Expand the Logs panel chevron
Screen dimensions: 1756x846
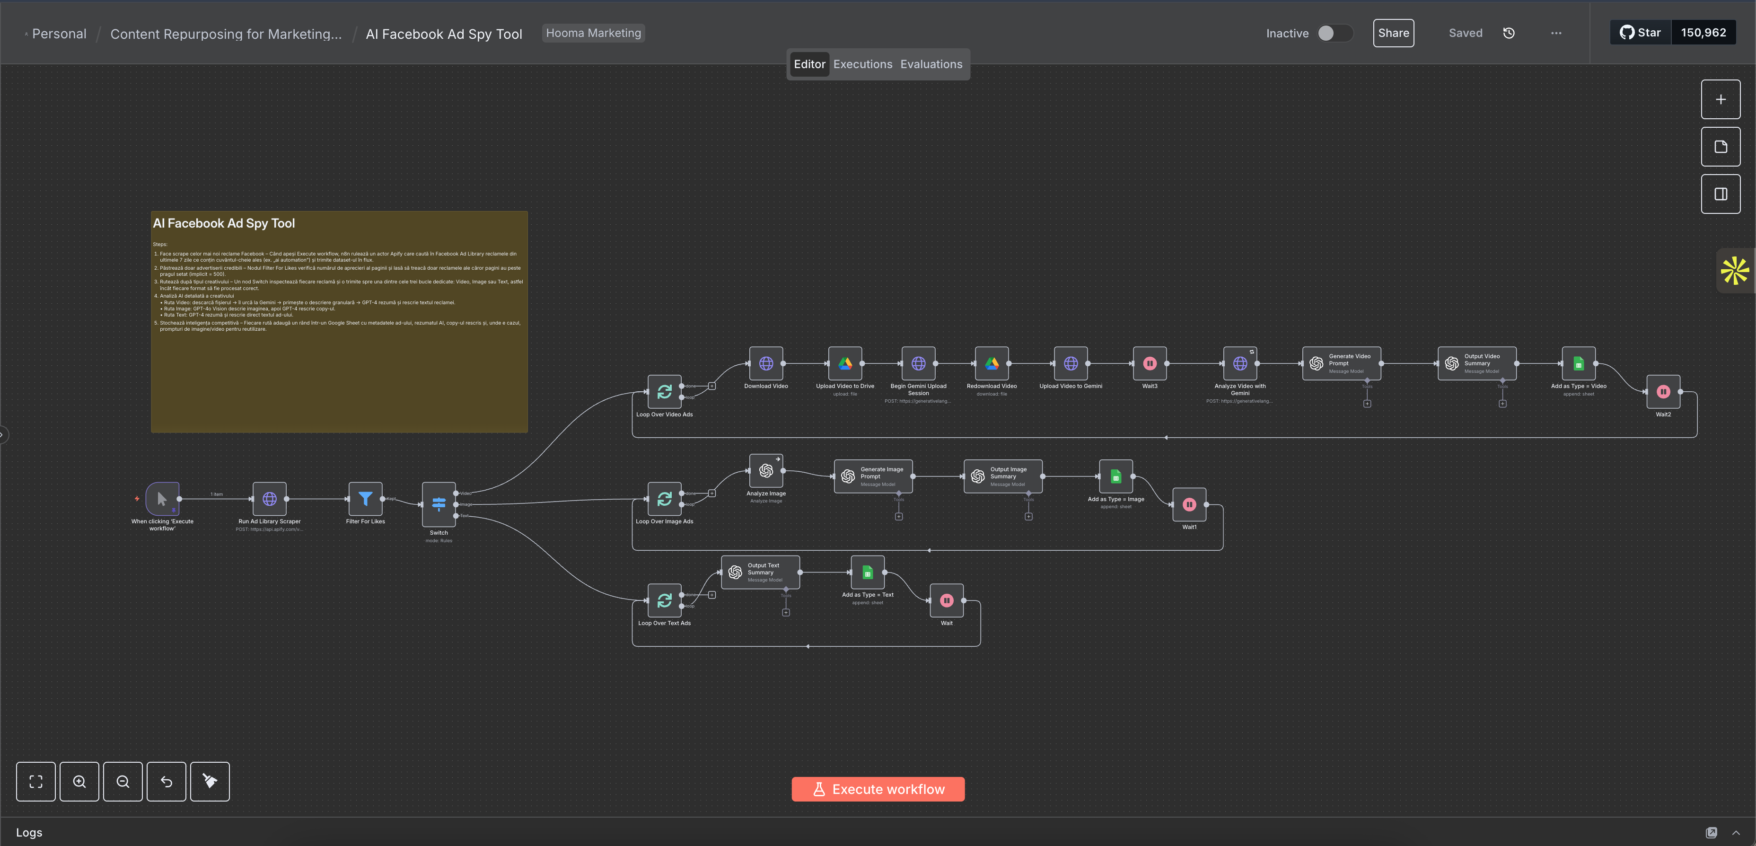click(1736, 832)
